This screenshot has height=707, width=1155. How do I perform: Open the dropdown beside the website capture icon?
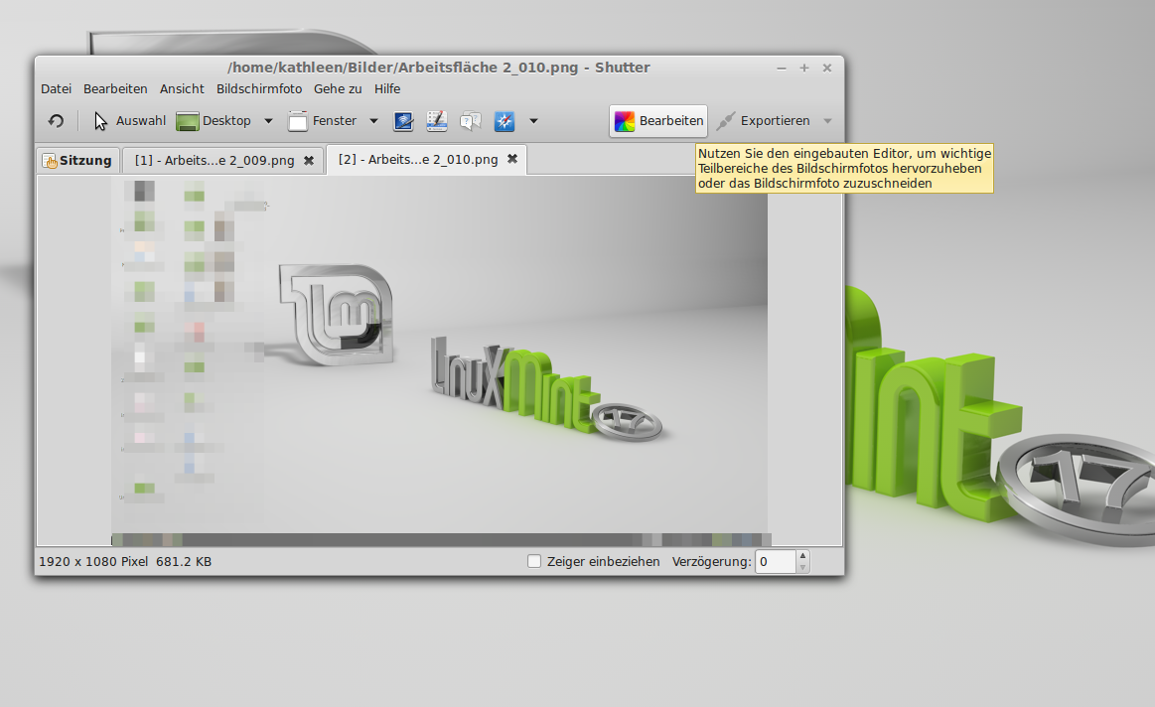[533, 121]
